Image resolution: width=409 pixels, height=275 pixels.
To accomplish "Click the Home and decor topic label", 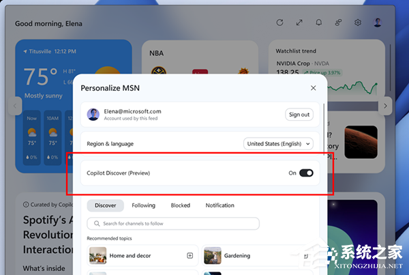I will point(130,256).
